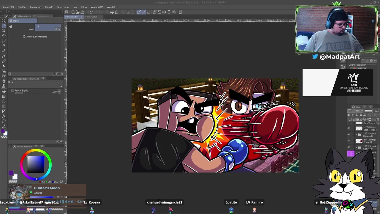
Task: Select the Move layer tool
Action: [x=4, y=36]
